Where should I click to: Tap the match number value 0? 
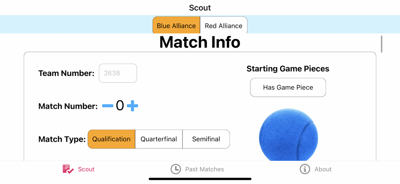click(120, 106)
